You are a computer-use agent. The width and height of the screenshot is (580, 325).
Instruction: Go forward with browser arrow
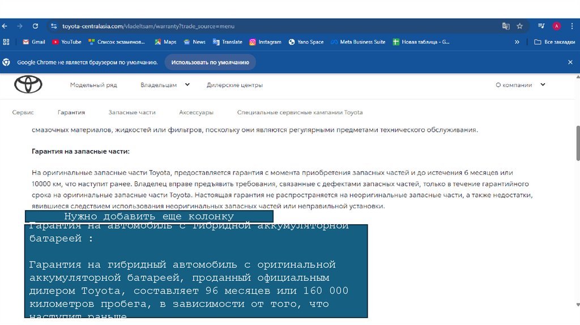20,26
